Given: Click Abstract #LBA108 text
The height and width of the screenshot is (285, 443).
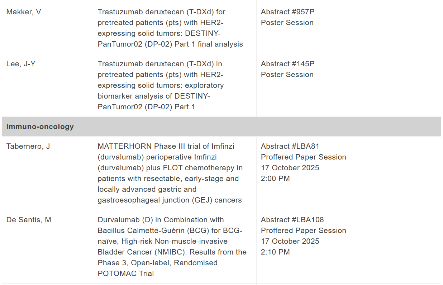Looking at the screenshot, I should 292,220.
